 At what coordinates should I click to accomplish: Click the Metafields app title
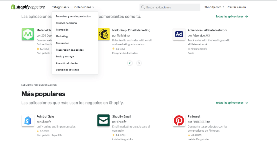pos(44,30)
